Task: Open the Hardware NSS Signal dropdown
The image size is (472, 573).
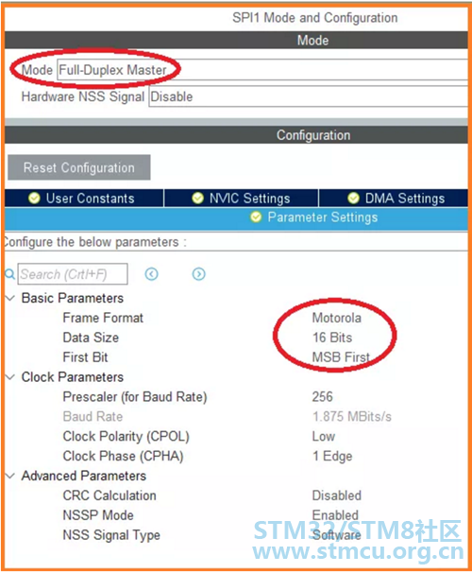Action: click(309, 96)
